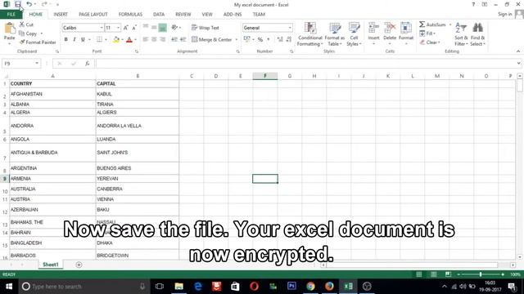Click into the formula bar

click(305, 64)
